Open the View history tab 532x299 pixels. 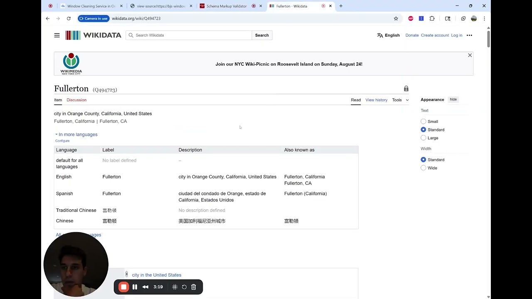(x=376, y=100)
